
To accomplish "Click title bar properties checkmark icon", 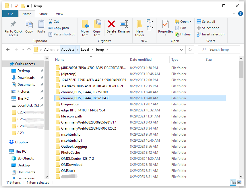I will tap(16, 6).
